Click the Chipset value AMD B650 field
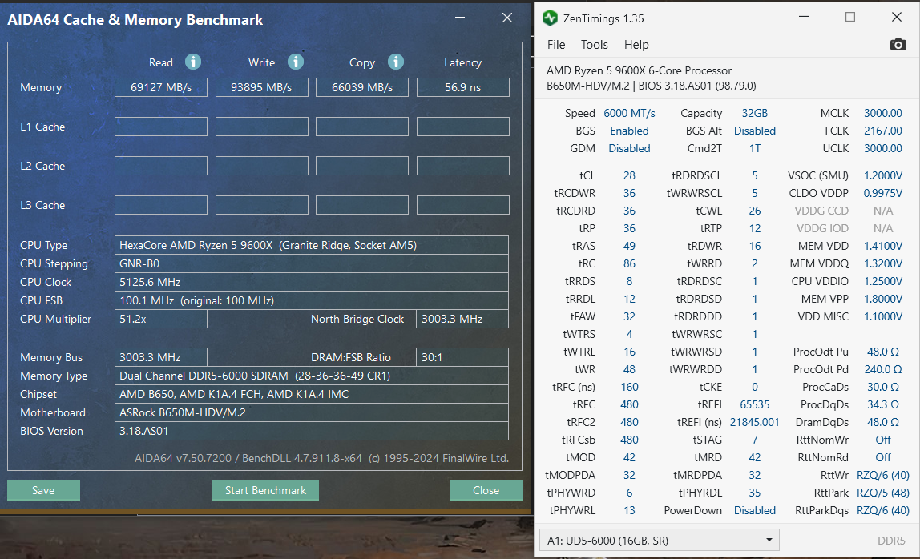The image size is (920, 559). (312, 394)
